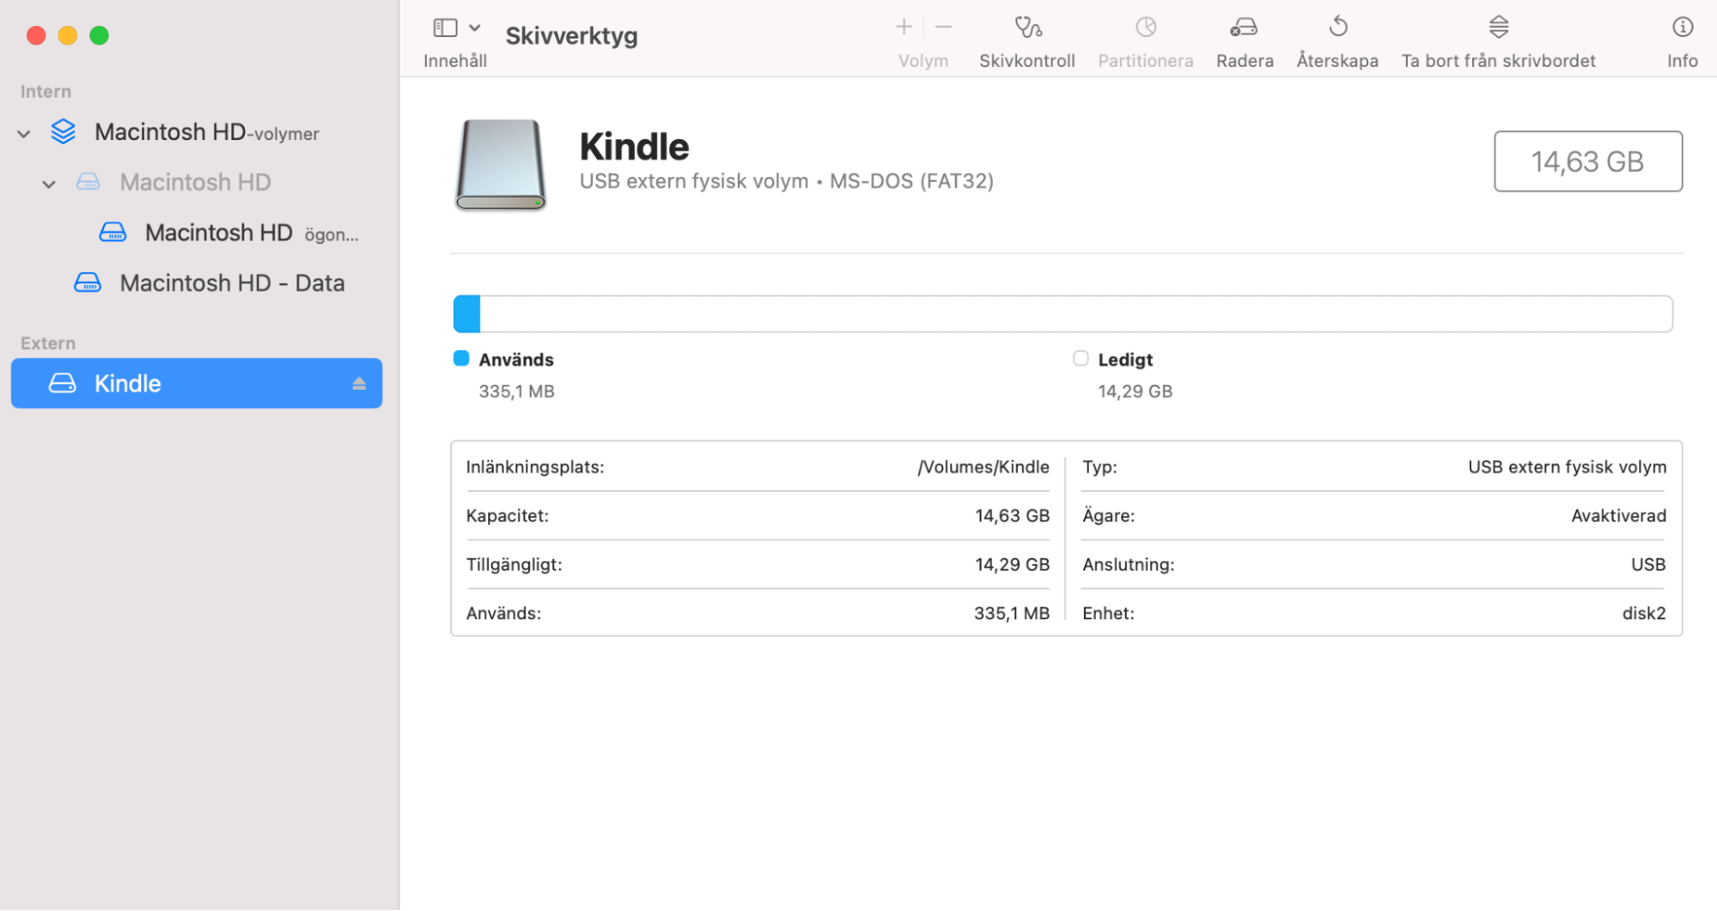The image size is (1717, 911).
Task: Click the Macintosh HD - Data disk icon
Action: [88, 282]
